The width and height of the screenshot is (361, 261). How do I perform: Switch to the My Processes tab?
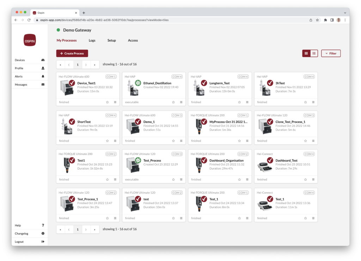click(67, 40)
